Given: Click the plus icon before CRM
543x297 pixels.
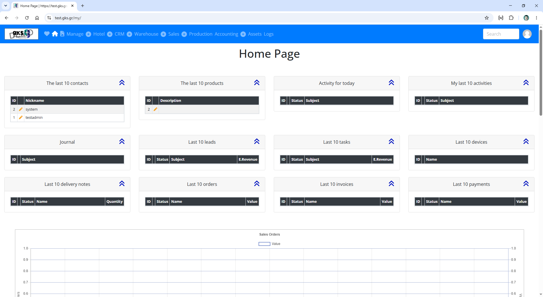Looking at the screenshot, I should [x=110, y=34].
